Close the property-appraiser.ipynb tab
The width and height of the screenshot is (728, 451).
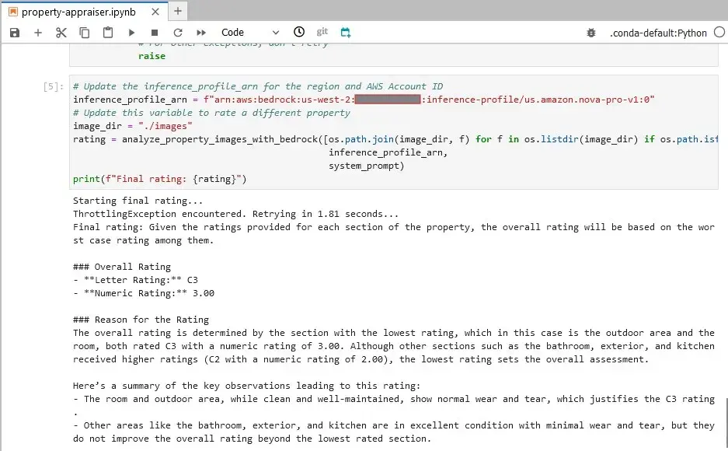pyautogui.click(x=155, y=12)
